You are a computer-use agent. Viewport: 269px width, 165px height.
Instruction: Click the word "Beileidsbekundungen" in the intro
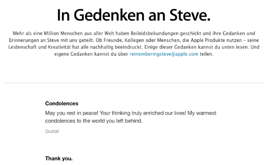pyautogui.click(x=155, y=33)
